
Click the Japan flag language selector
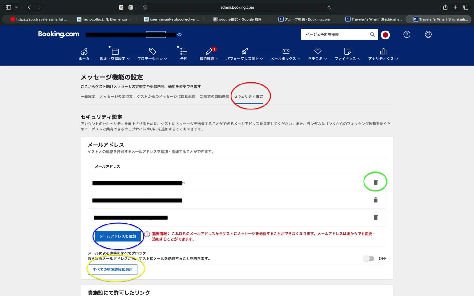[x=385, y=35]
